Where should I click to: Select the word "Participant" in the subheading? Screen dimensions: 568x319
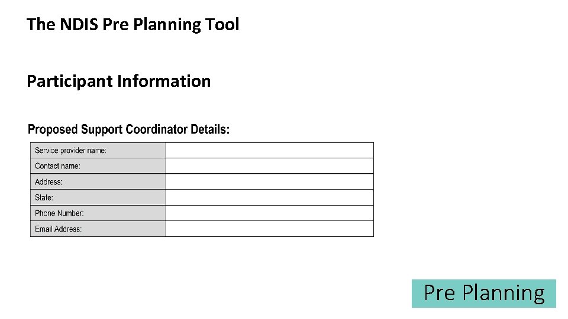69,81
